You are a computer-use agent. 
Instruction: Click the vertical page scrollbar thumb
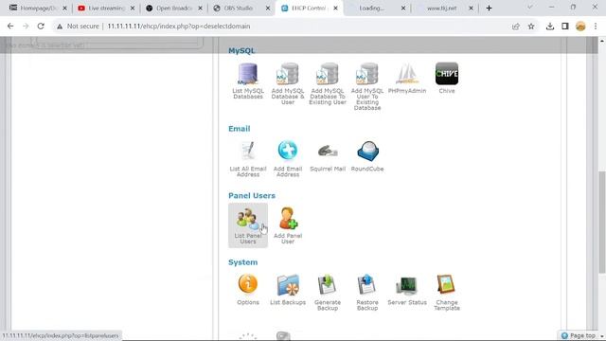tap(602, 223)
